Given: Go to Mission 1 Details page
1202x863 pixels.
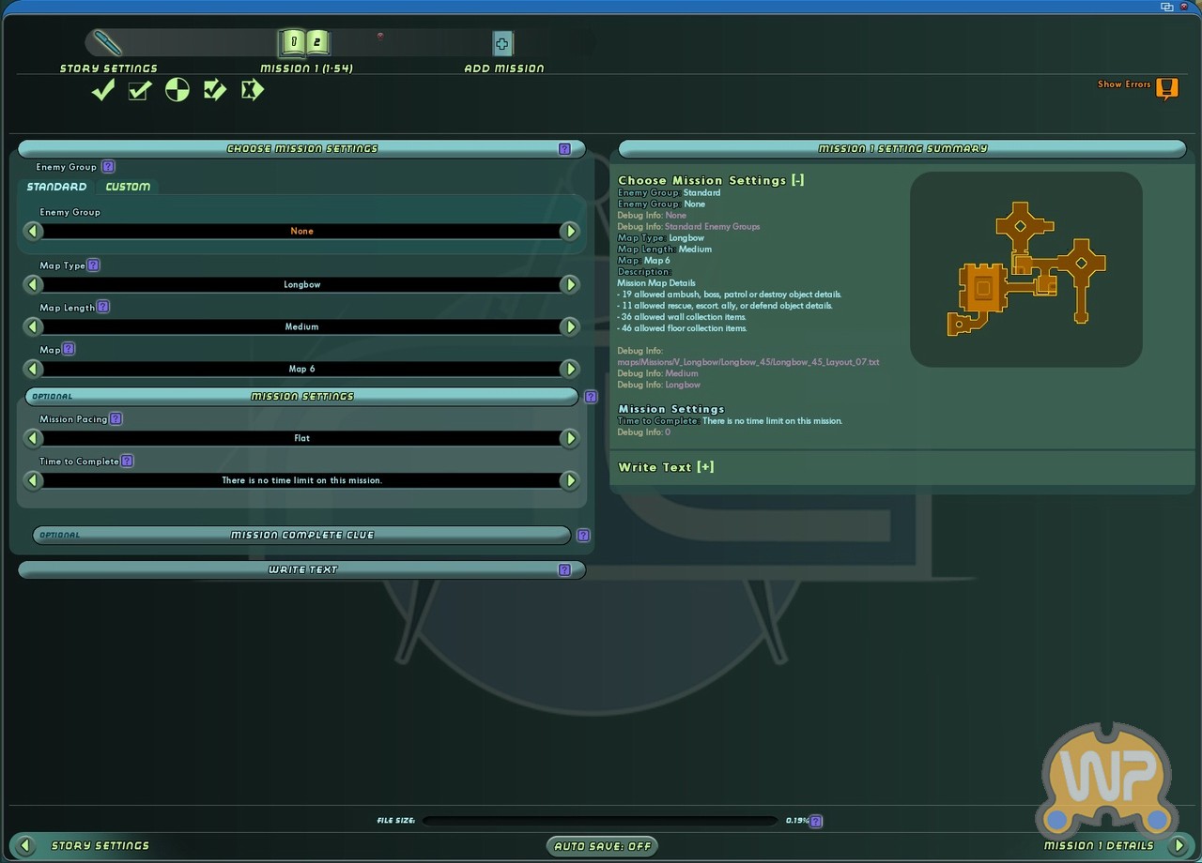Looking at the screenshot, I should coord(1179,846).
